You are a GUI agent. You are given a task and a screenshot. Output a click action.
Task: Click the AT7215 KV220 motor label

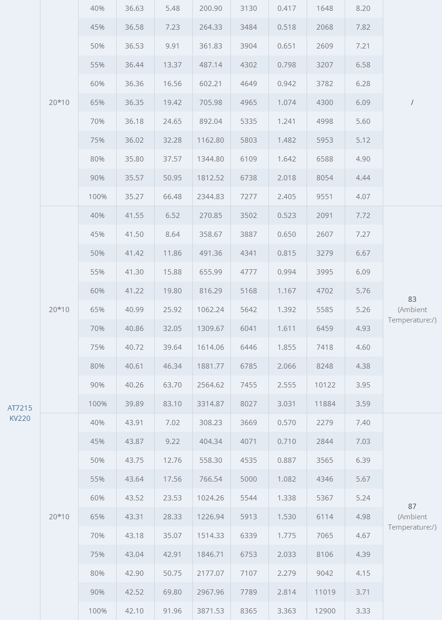point(20,413)
